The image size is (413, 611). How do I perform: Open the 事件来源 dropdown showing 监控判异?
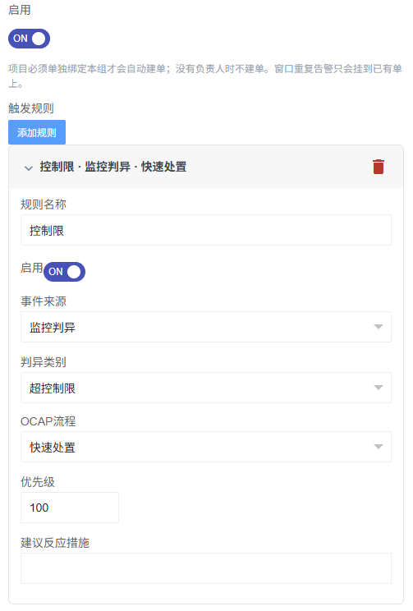(206, 327)
